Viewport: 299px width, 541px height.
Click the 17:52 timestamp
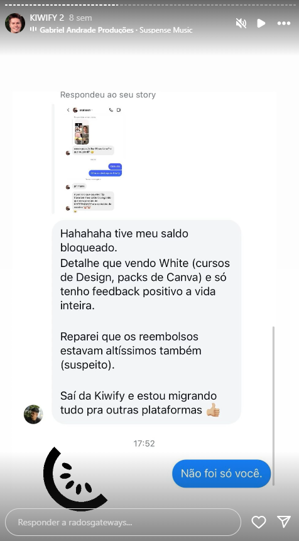coord(144,444)
